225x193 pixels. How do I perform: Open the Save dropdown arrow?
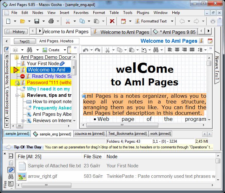click(43, 21)
